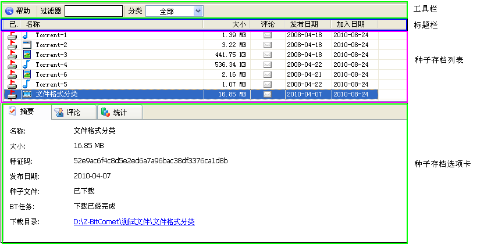This screenshot has height=244, width=484.
Task: Click Torrent-5 red flag status icon
Action: point(12,85)
